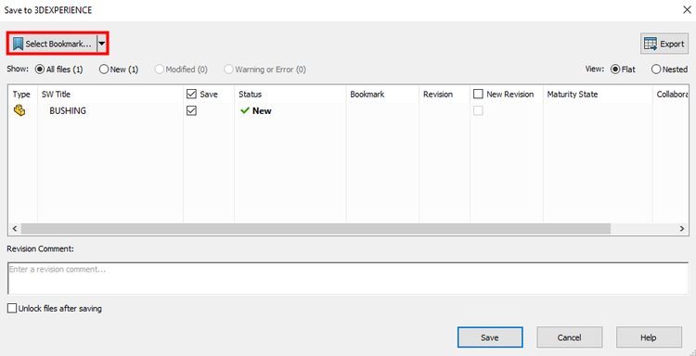This screenshot has height=356, width=696.
Task: Choose the Nested view radio button
Action: click(x=655, y=70)
